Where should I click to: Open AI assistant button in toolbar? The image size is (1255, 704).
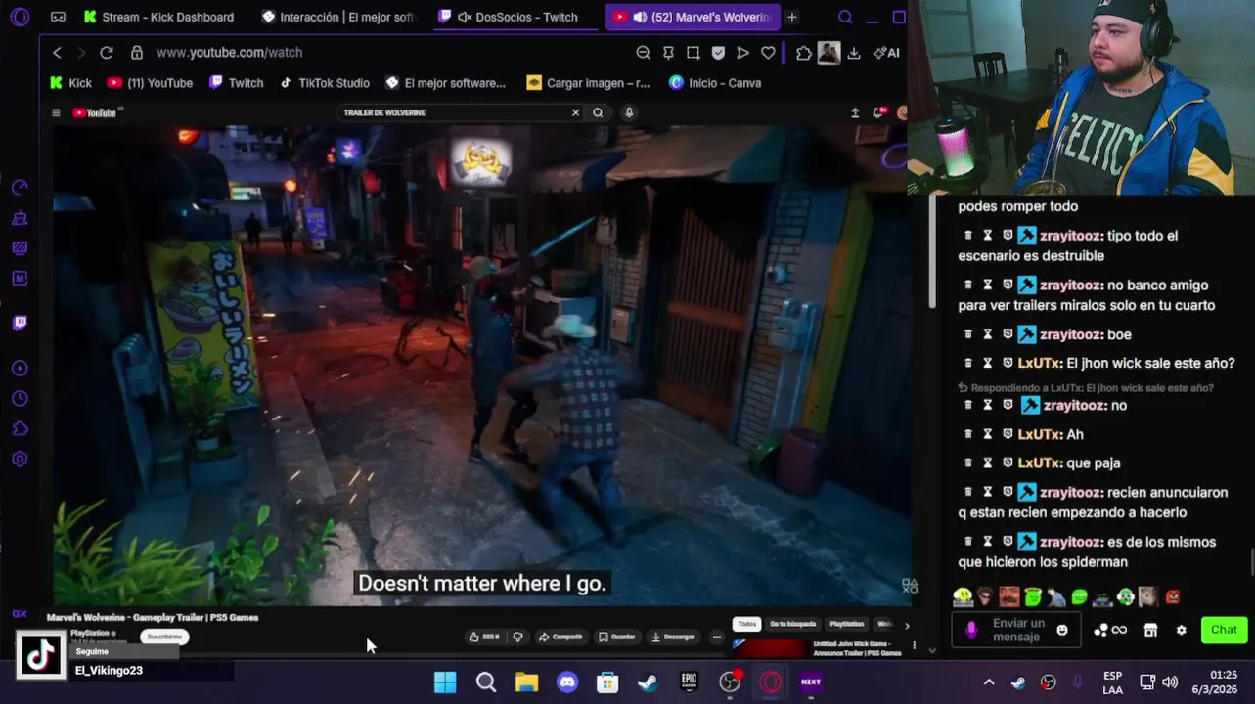pos(886,53)
